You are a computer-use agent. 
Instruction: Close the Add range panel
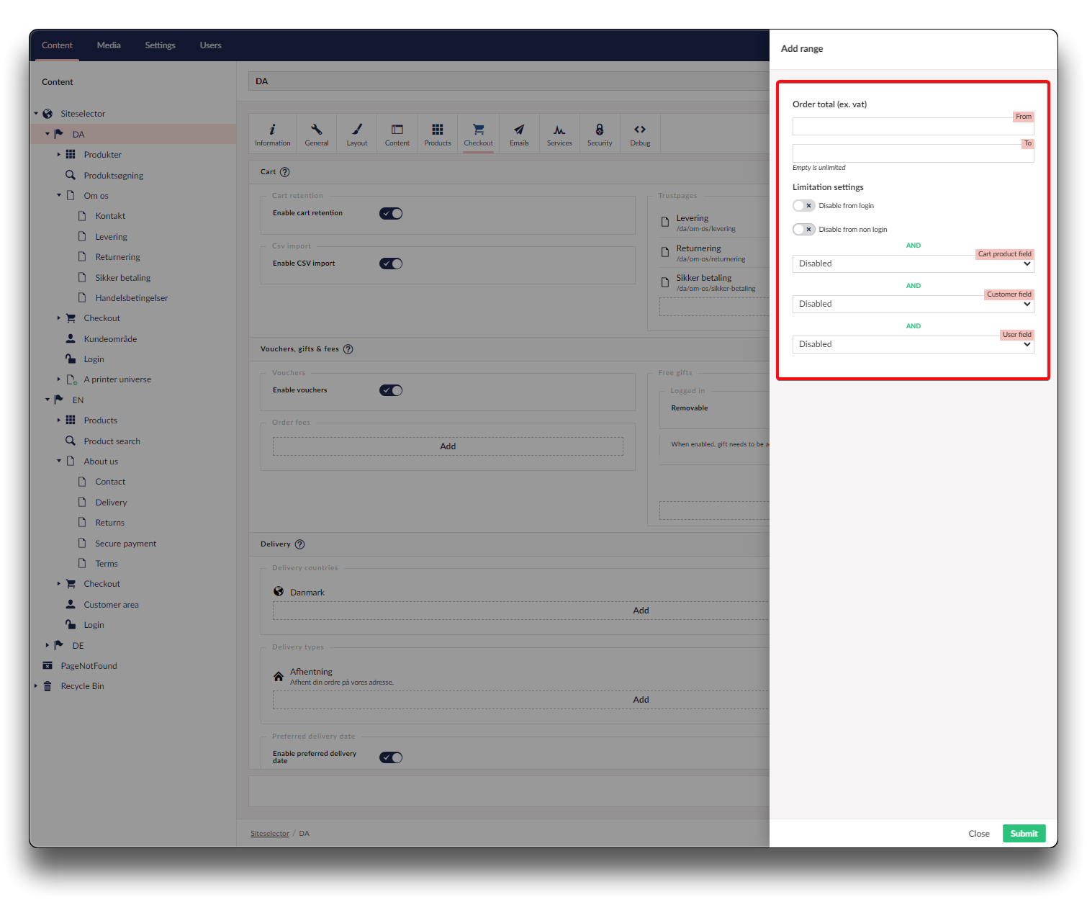(978, 834)
